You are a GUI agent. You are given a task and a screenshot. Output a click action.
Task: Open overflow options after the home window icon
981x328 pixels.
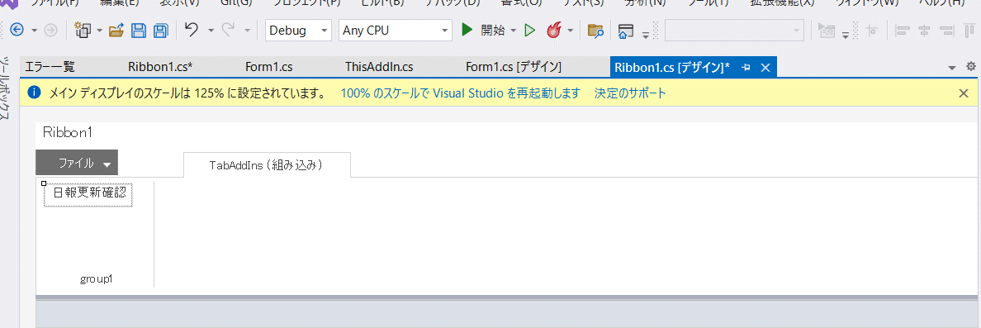coord(647,35)
